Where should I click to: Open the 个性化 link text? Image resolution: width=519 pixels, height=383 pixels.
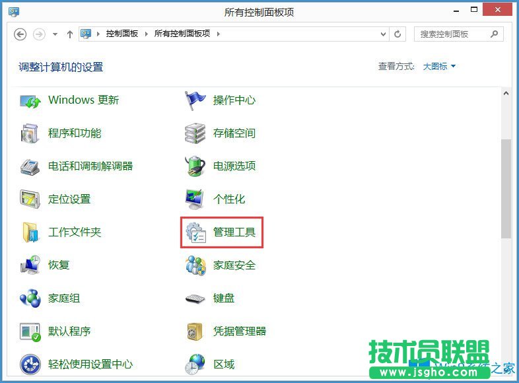(x=229, y=199)
